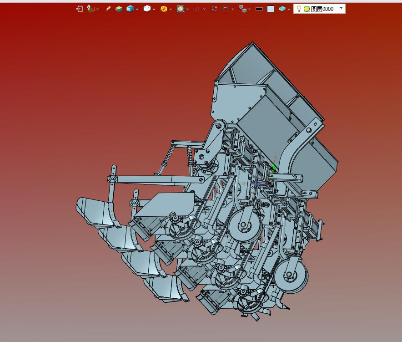This screenshot has width=402, height=342.
Task: Click the blue shaded cube display icon
Action: tap(130, 9)
